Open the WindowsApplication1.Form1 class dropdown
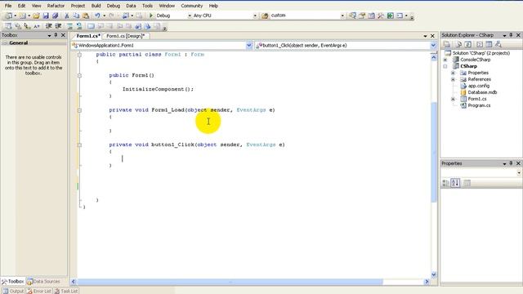Viewport: 523px width, 294px height. click(x=248, y=46)
